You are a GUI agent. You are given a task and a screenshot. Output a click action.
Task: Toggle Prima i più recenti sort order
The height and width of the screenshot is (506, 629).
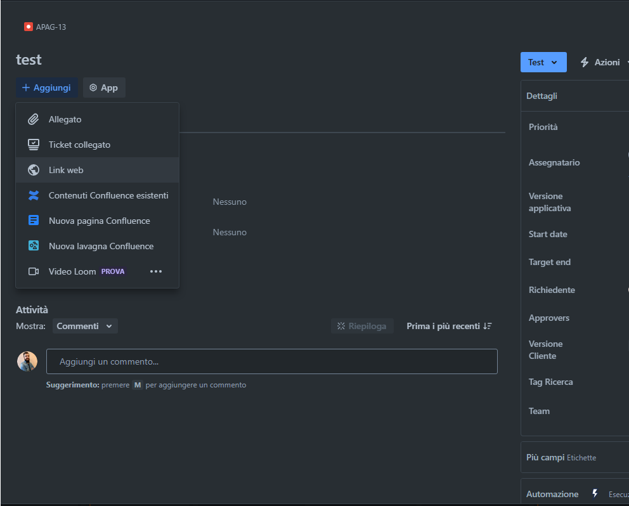[x=449, y=326]
